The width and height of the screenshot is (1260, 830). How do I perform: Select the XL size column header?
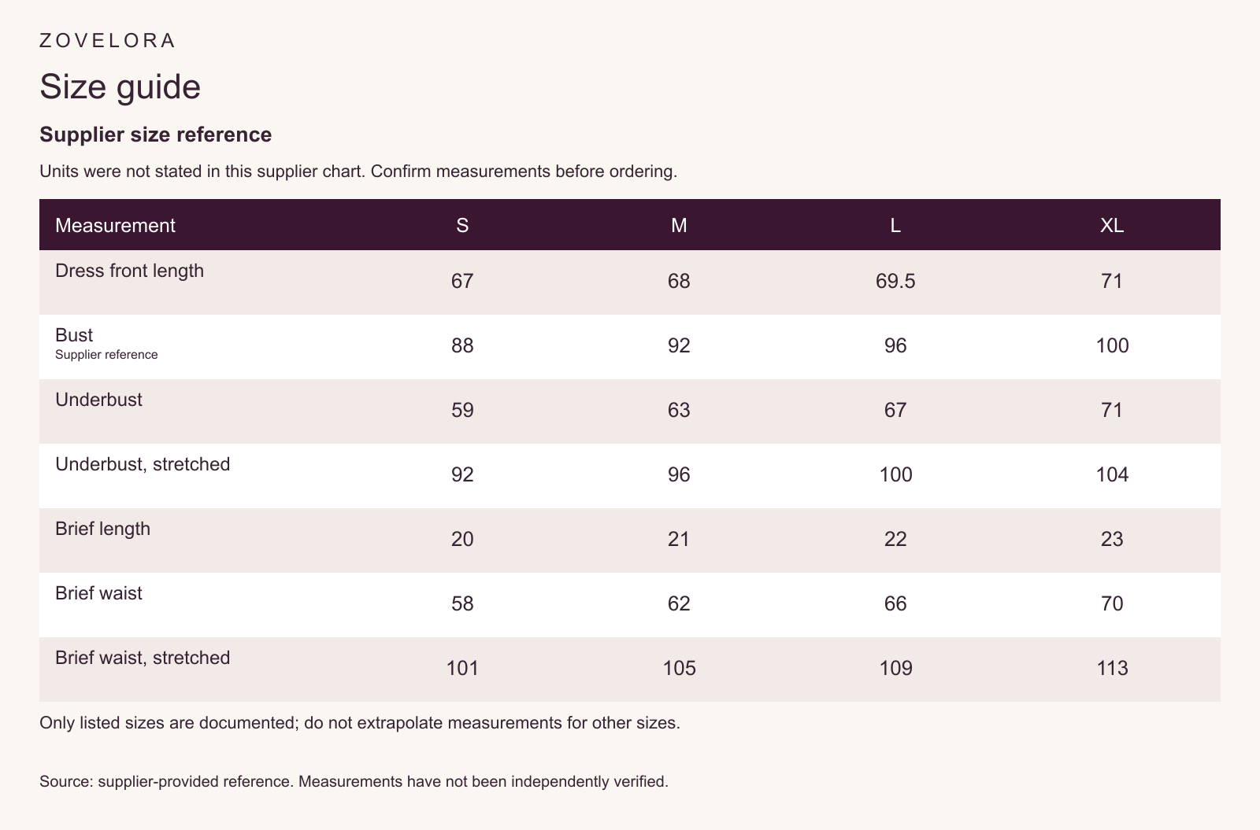tap(1112, 225)
